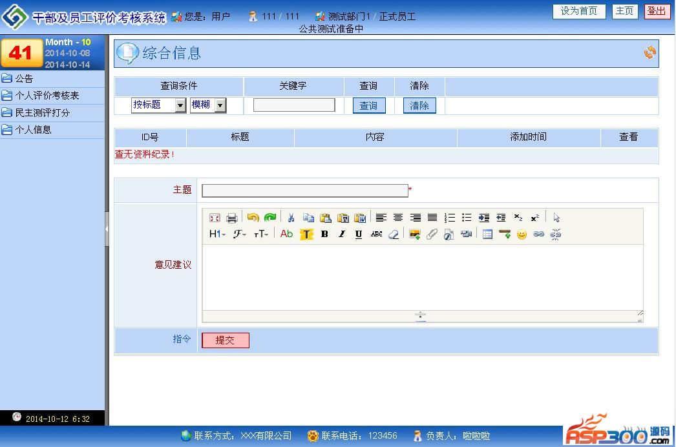Apply strikethrough with the ABC icon

click(x=376, y=234)
